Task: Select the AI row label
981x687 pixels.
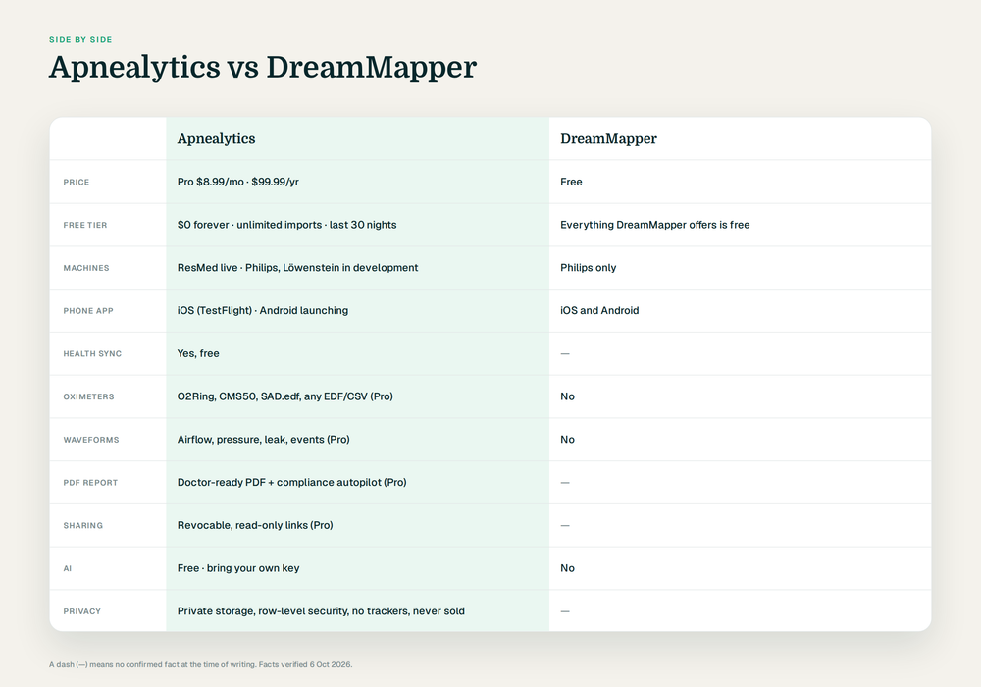Action: pos(68,569)
